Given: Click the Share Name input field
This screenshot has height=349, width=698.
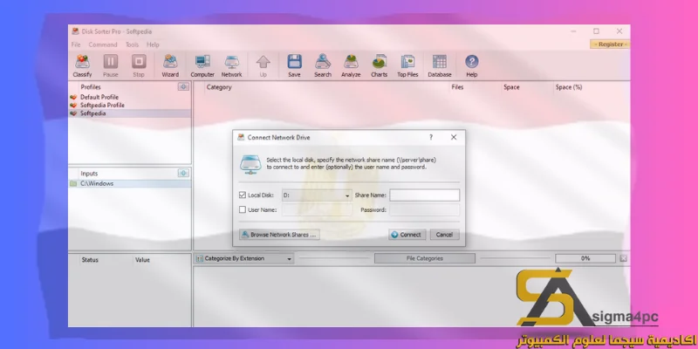Looking at the screenshot, I should pyautogui.click(x=425, y=195).
